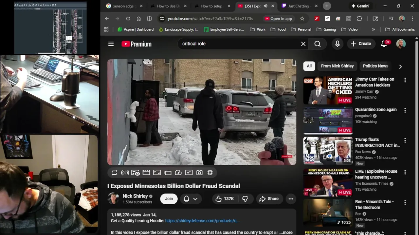Click the sparkle video filters icon
Viewport: 419px width, 235px height.
[189, 173]
